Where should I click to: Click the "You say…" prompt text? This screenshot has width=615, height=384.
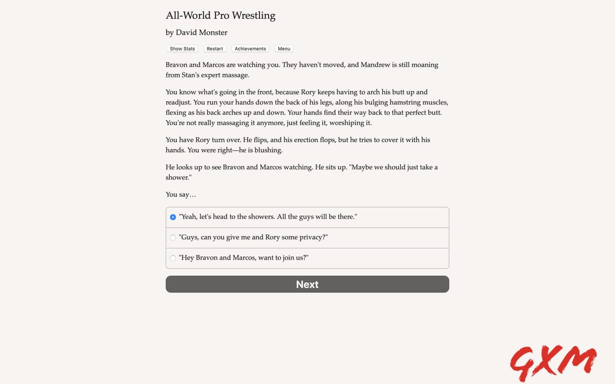coord(181,194)
